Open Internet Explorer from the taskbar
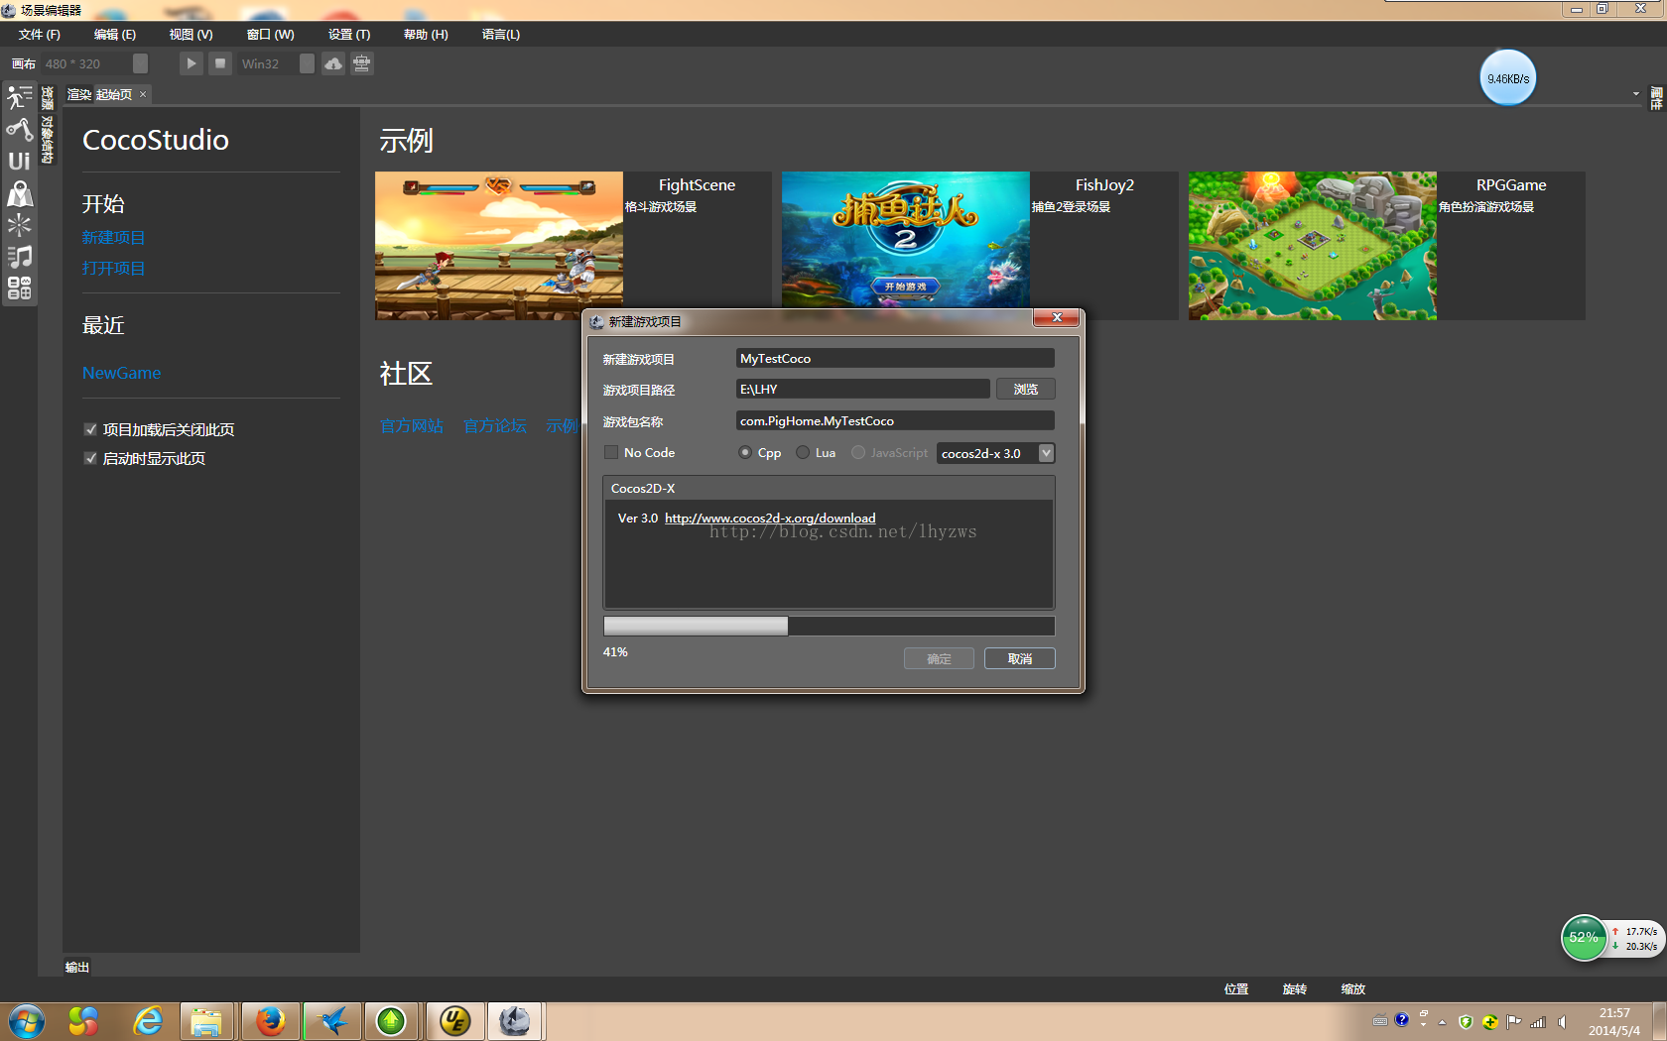Viewport: 1667px width, 1041px height. (148, 1021)
